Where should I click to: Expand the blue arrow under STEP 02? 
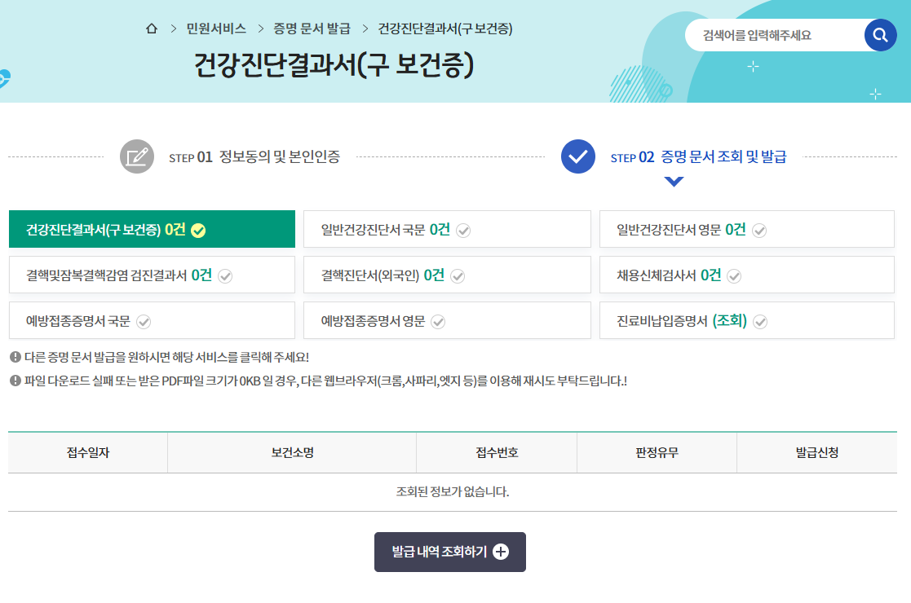(x=673, y=183)
